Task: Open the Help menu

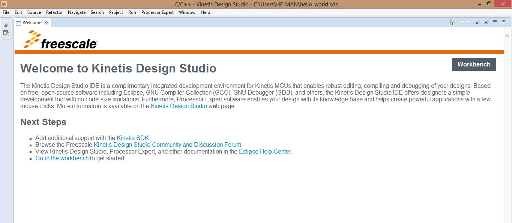Action: click(x=205, y=12)
